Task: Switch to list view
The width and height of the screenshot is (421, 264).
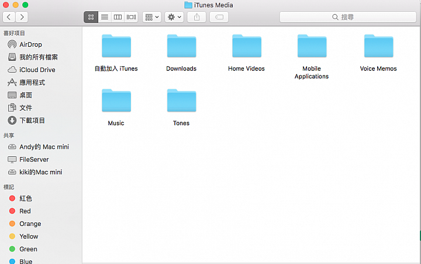Action: point(105,17)
